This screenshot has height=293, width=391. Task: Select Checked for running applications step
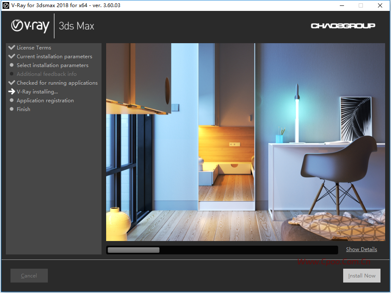(x=57, y=83)
